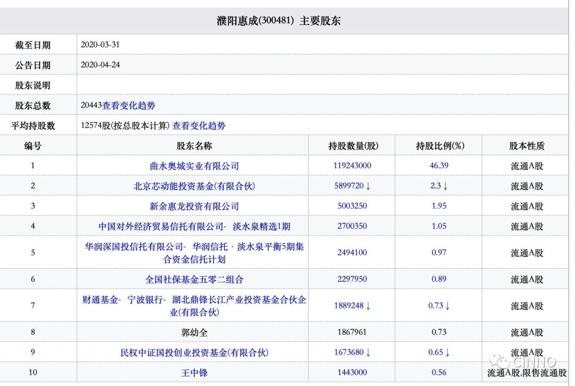Click the share count 1889248
Viewport: 575px width, 386px height.
coord(349,306)
